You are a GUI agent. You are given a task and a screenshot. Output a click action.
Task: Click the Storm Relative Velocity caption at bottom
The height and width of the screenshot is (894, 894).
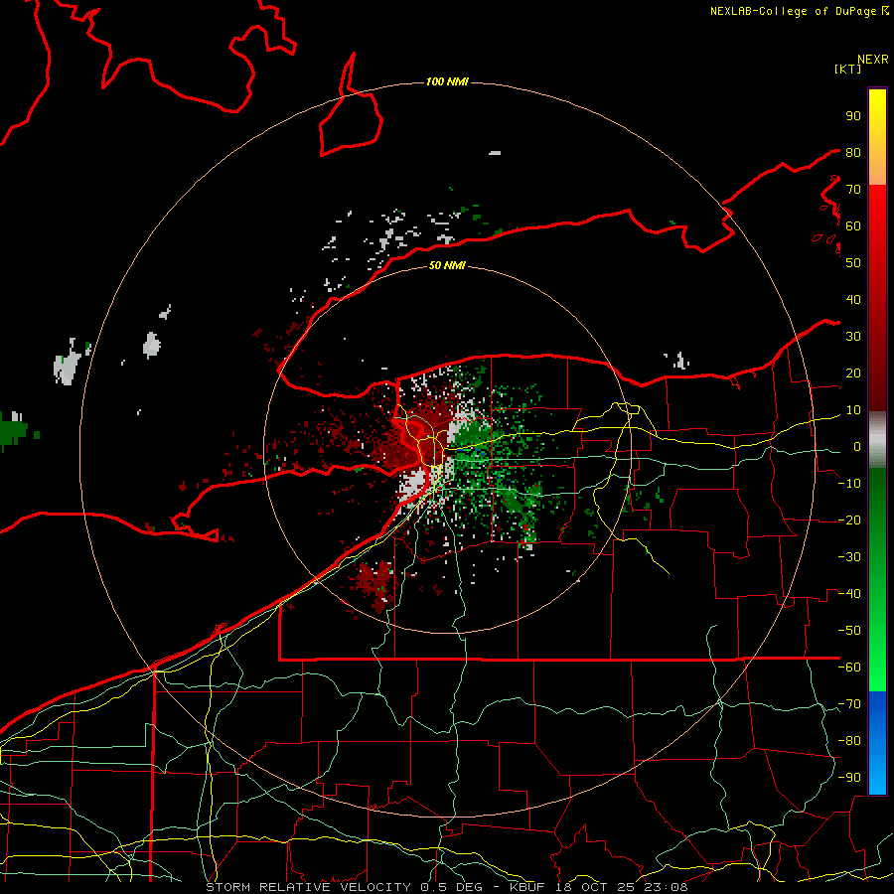446,887
